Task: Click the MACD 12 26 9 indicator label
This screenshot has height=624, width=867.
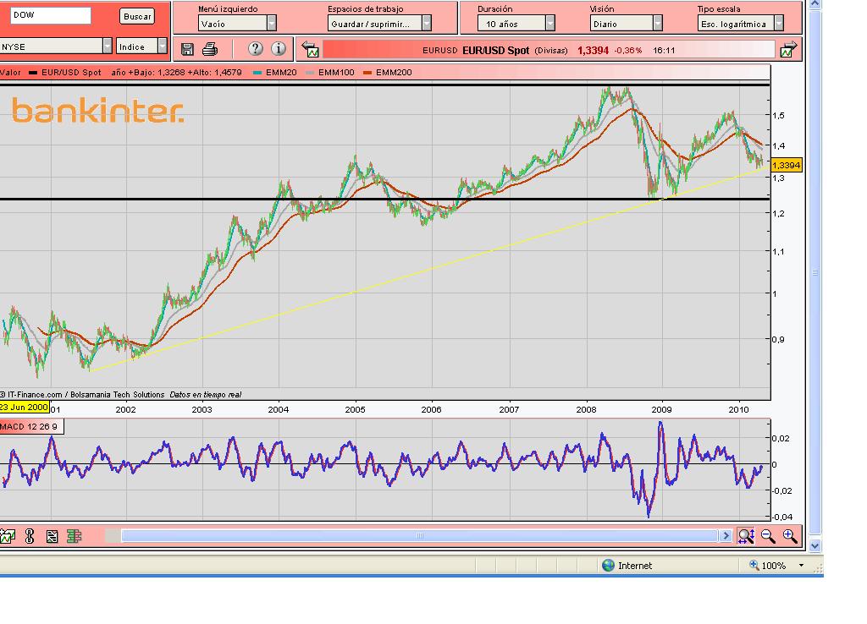Action: point(30,426)
